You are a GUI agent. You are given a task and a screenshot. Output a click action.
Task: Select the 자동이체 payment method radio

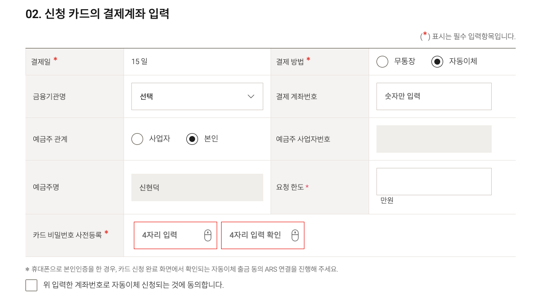(437, 62)
